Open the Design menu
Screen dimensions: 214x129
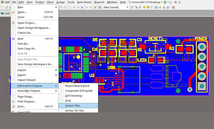click(60, 2)
